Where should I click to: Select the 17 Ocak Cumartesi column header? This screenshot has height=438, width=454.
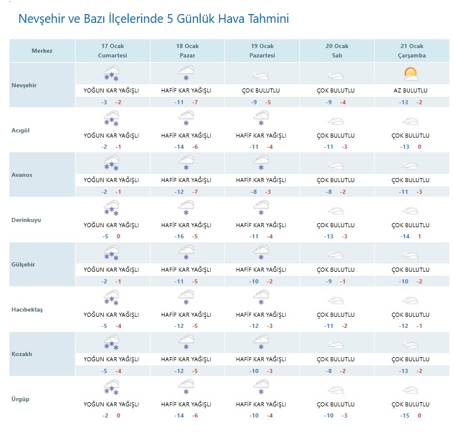[x=112, y=51]
